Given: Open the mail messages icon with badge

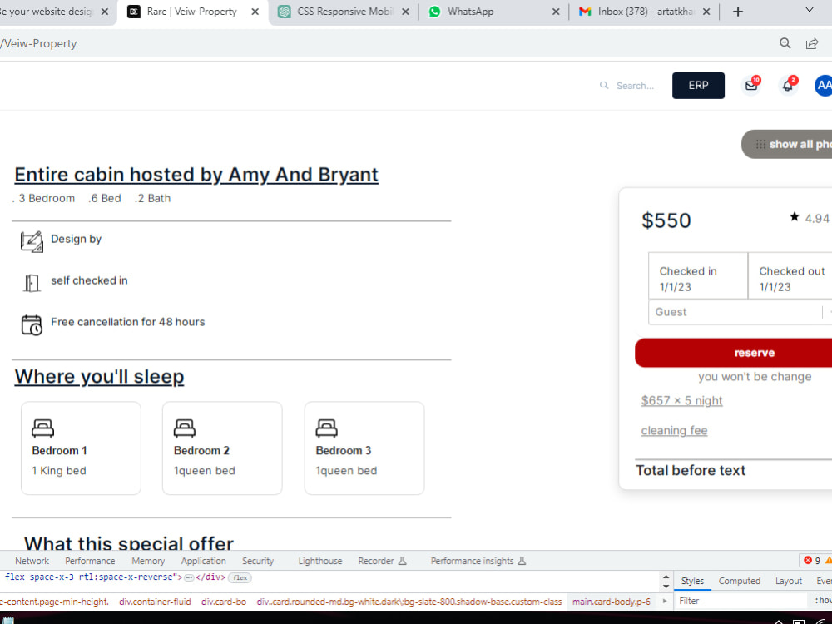Looking at the screenshot, I should 751,85.
